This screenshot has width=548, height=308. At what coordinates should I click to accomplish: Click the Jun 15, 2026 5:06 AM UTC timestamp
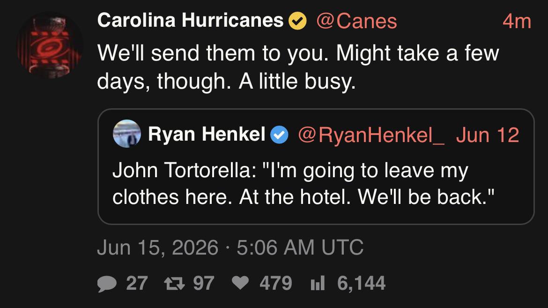[230, 248]
